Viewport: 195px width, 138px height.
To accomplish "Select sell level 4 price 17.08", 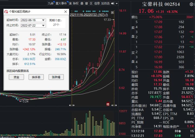I will 158,27.
